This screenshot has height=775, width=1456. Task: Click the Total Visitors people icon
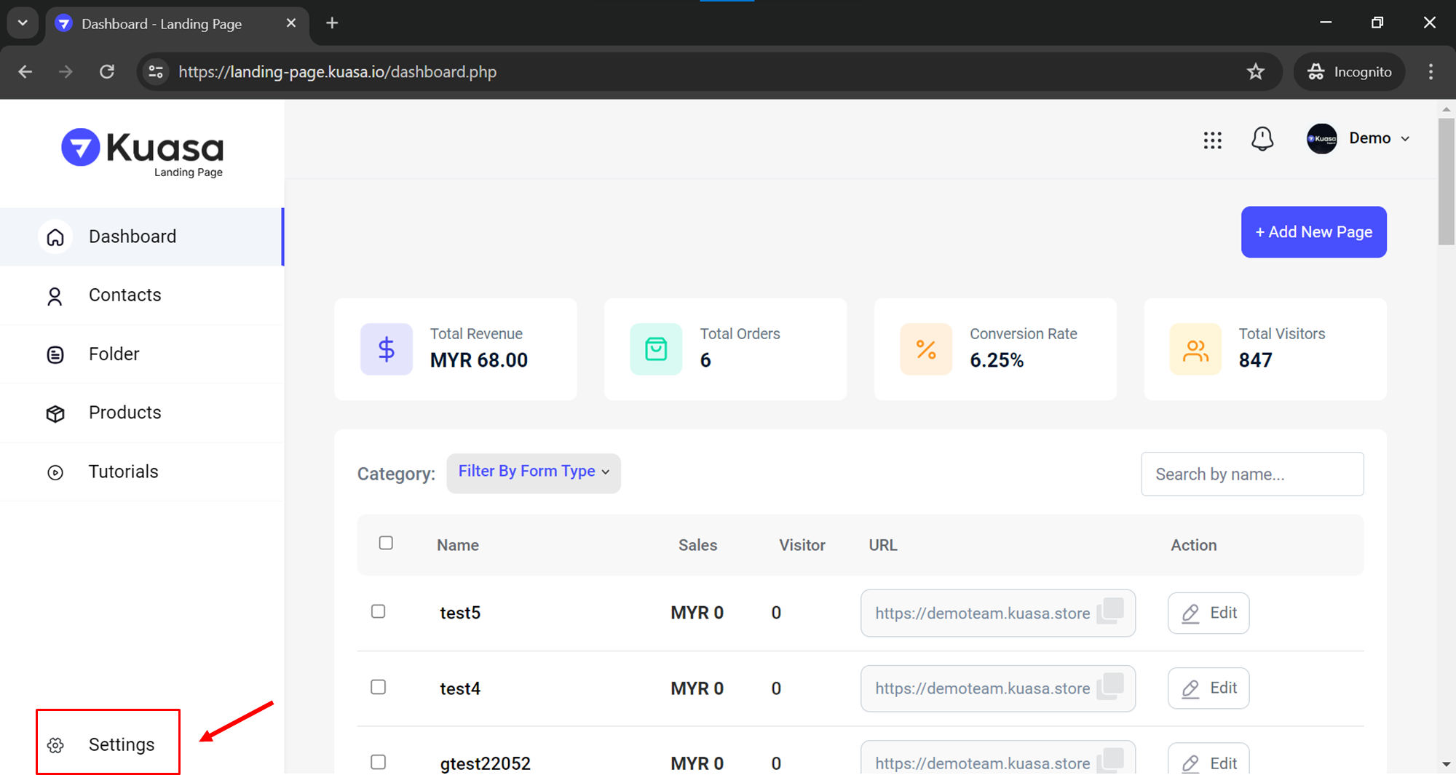1195,349
